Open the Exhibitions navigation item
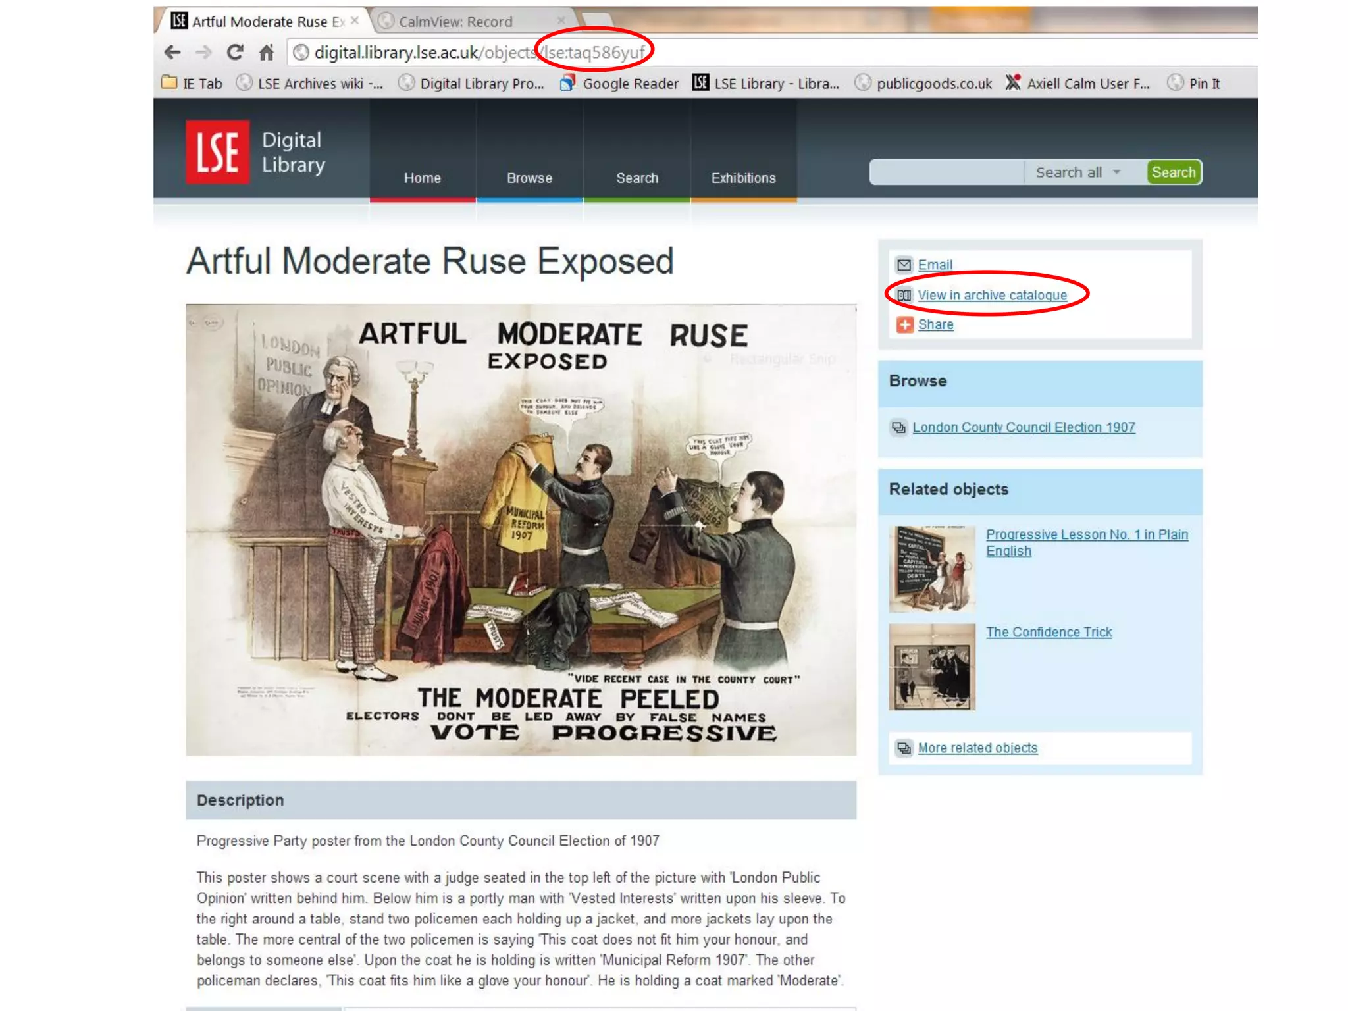Viewport: 1348px width, 1011px height. pyautogui.click(x=743, y=178)
